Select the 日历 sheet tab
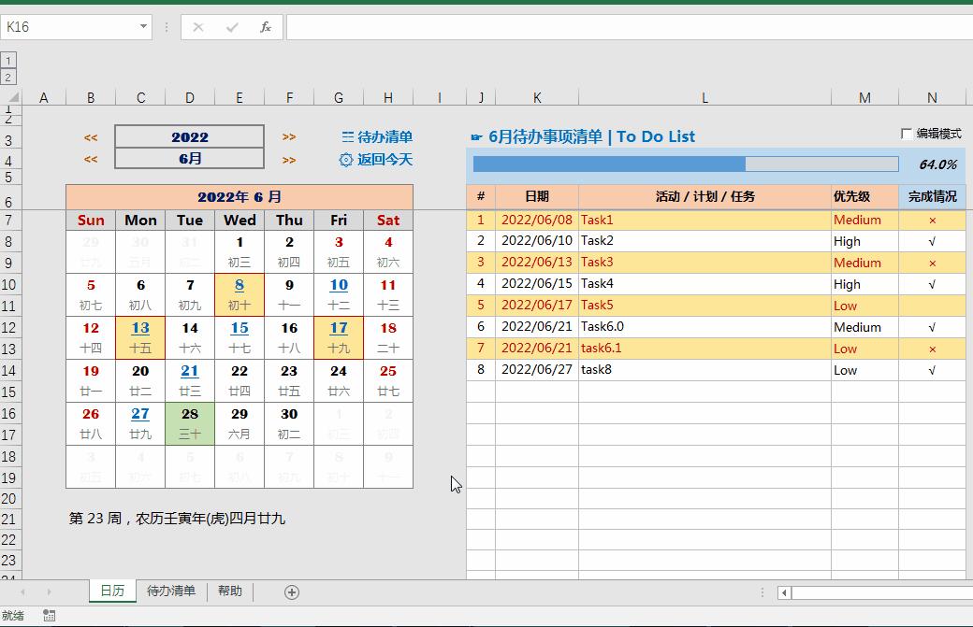 (111, 591)
